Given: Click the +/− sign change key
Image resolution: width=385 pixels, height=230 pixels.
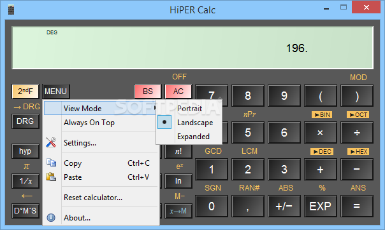Looking at the screenshot, I should point(284,206).
